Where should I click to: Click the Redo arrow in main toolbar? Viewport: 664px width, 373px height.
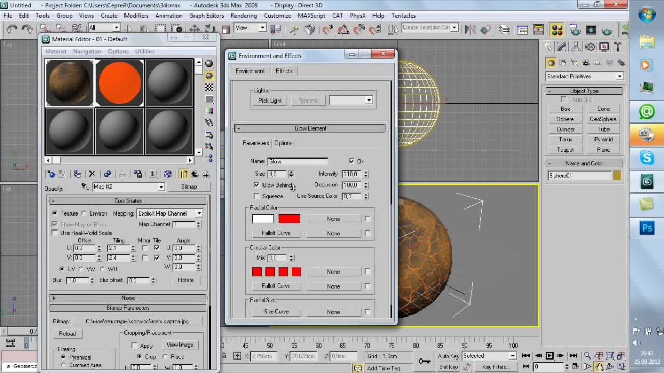pyautogui.click(x=27, y=30)
